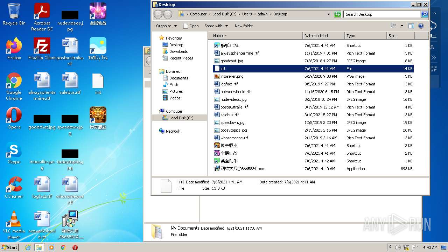
Task: Open the Organize dropdown menu
Action: pos(167,26)
